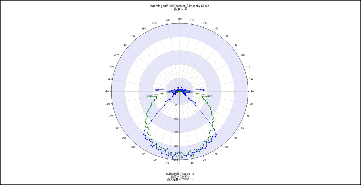Screen dimensions: 361x185
Task: Click the '50' radial intensity axis label
Action: click(176, 105)
